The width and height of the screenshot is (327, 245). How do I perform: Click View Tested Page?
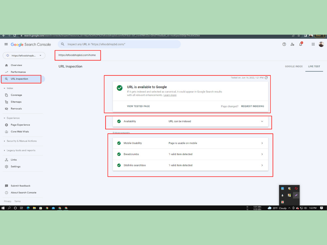click(x=138, y=106)
